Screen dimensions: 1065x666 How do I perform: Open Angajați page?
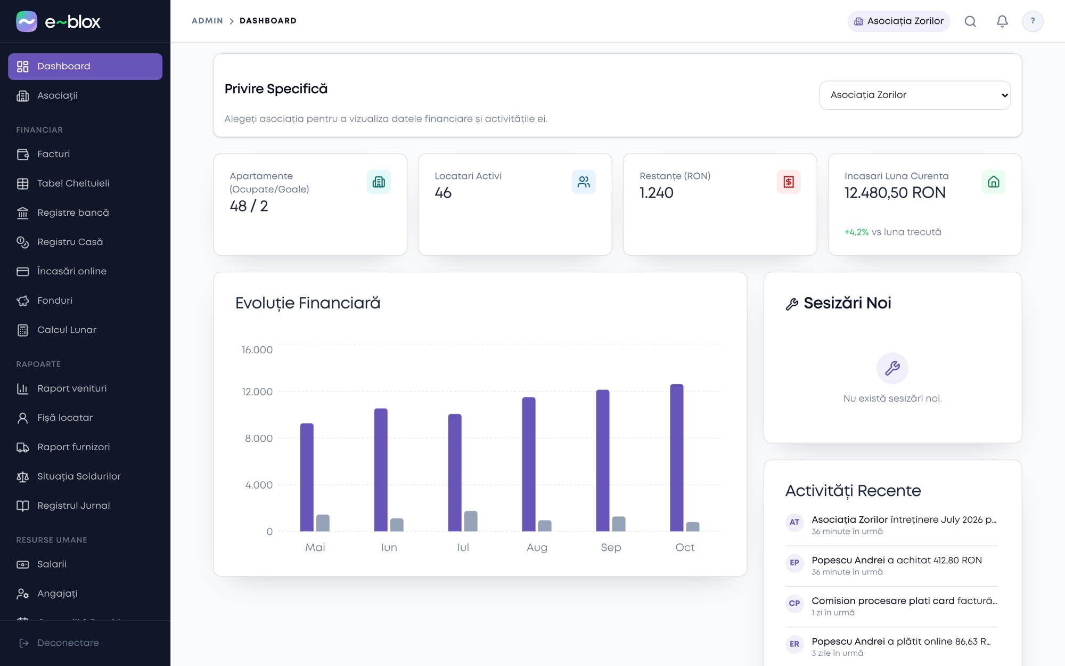85,594
